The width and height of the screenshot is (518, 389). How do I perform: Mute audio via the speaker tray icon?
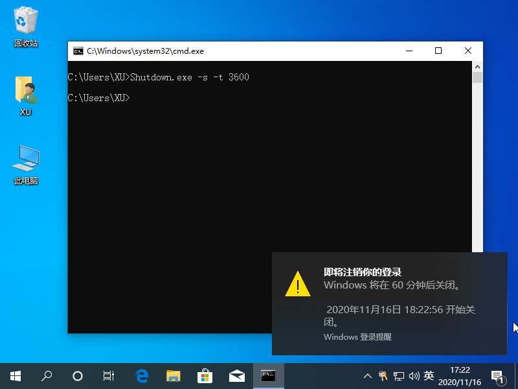414,376
